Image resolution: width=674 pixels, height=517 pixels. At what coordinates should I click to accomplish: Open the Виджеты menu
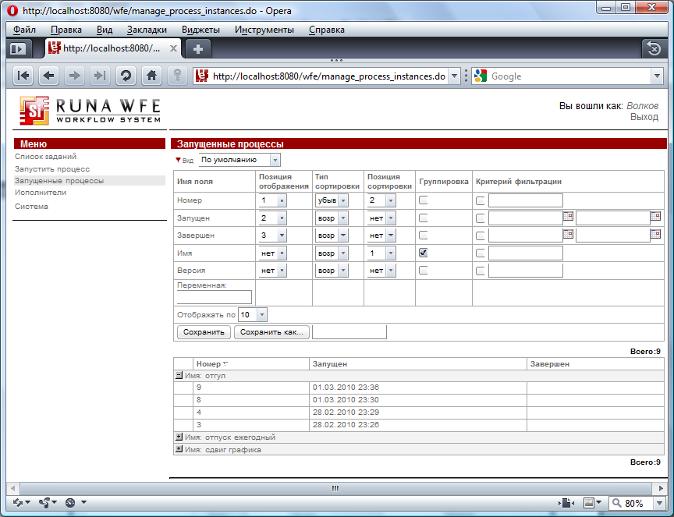[x=200, y=30]
